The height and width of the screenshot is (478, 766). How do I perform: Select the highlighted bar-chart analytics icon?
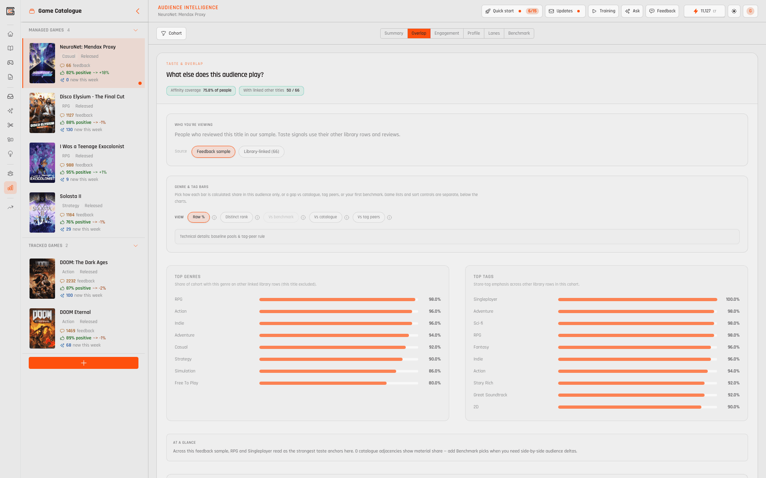[10, 188]
